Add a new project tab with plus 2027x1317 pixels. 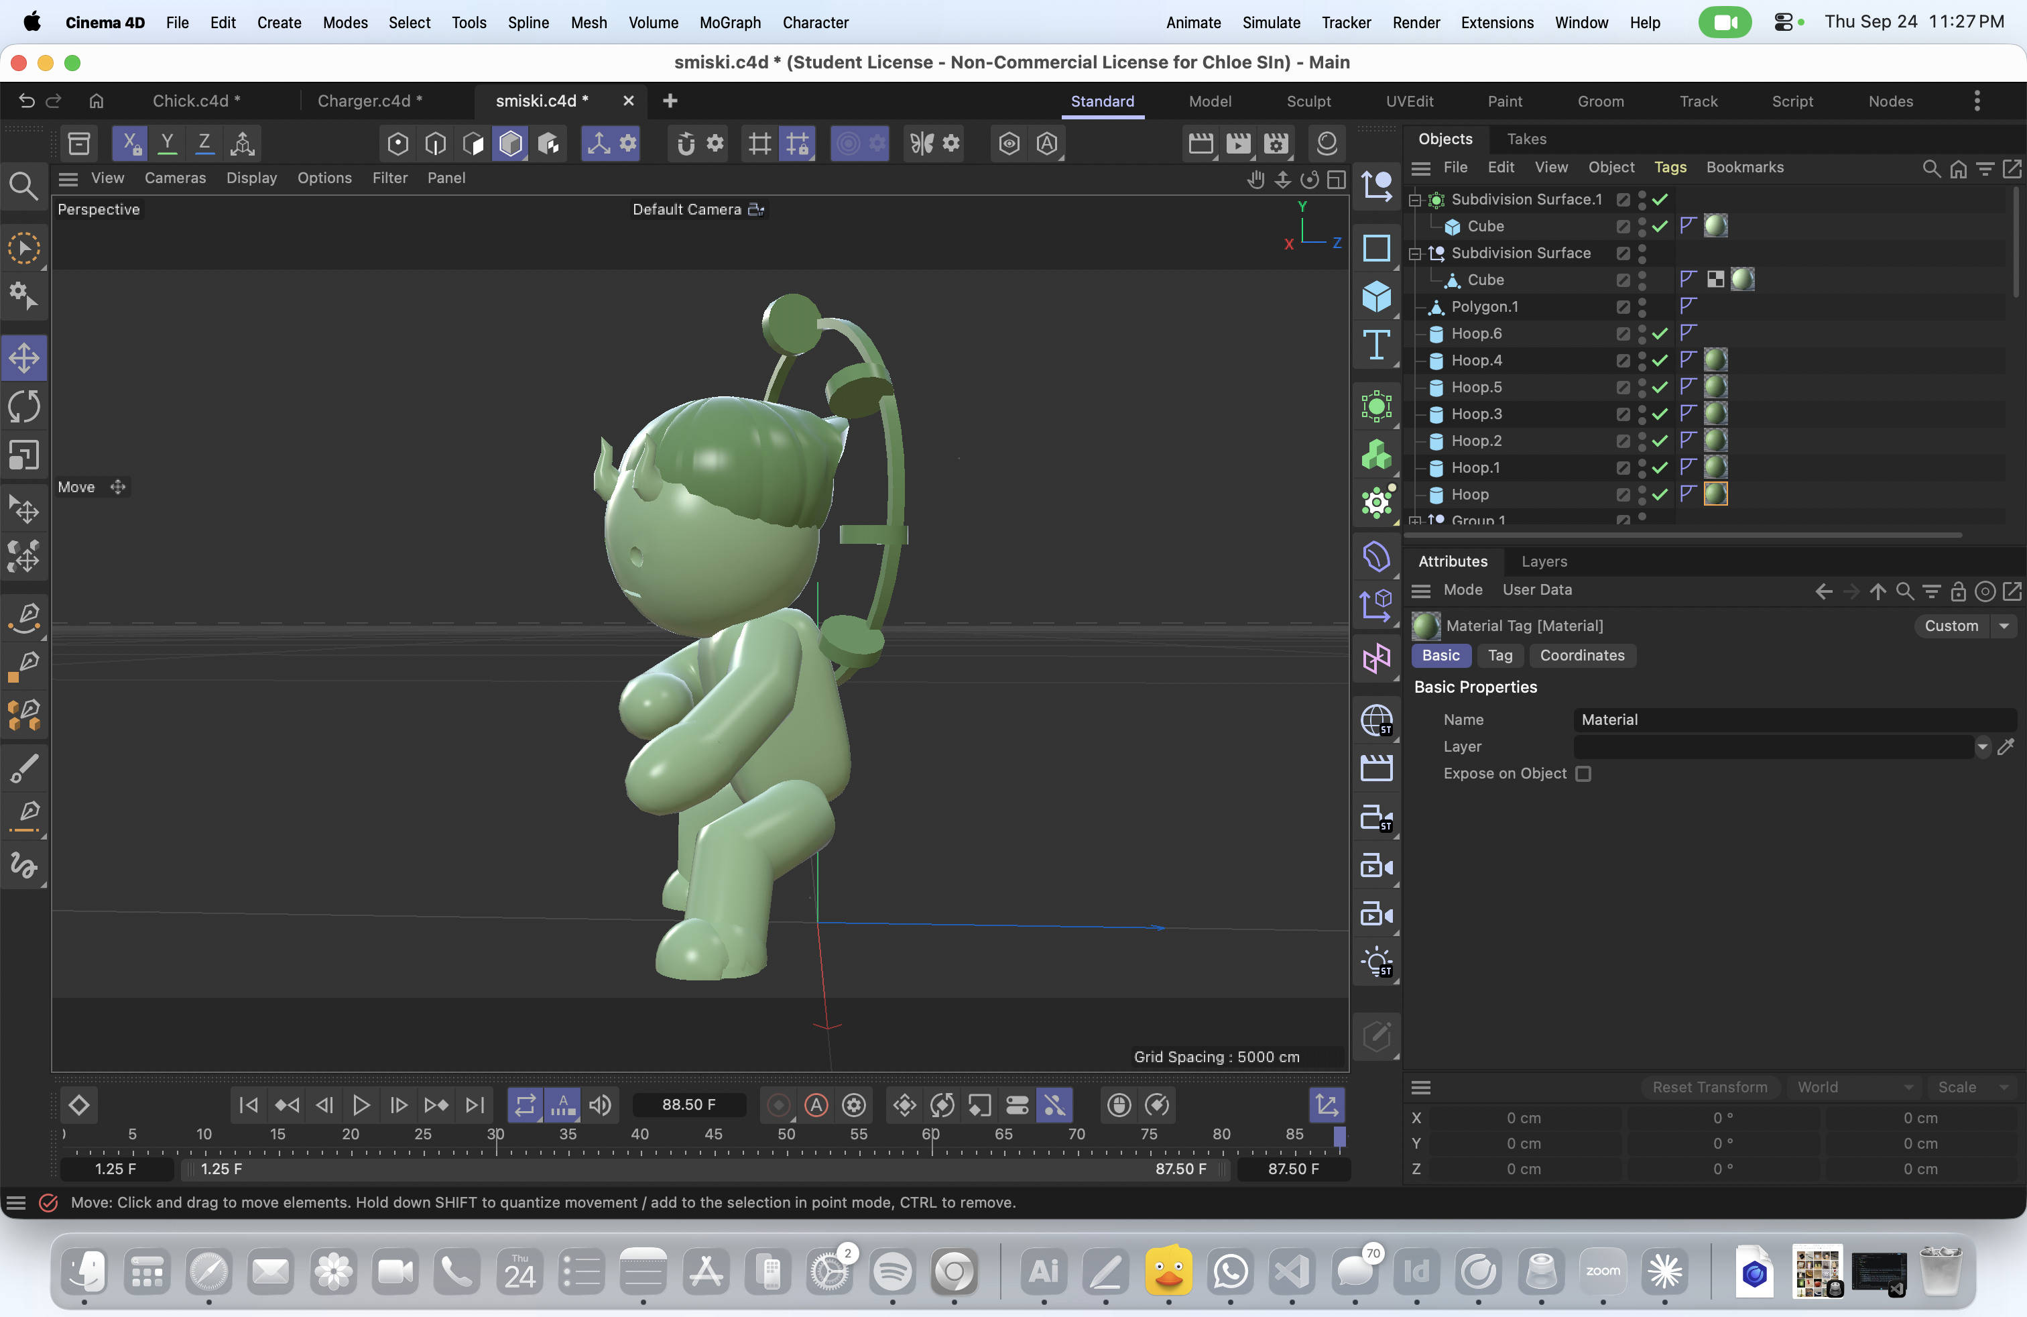point(670,101)
